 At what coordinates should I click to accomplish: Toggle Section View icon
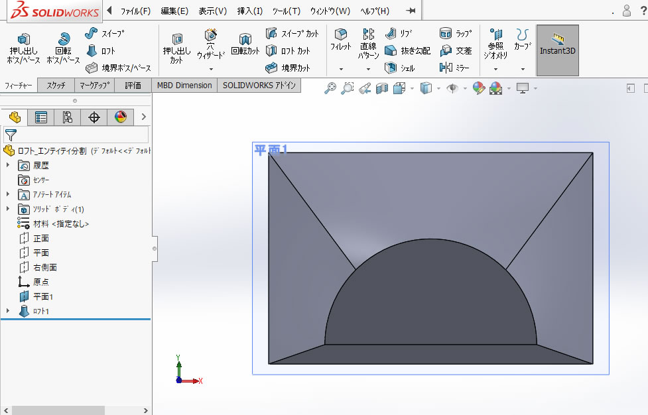(382, 88)
